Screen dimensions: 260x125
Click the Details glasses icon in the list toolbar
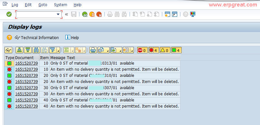tap(8, 50)
